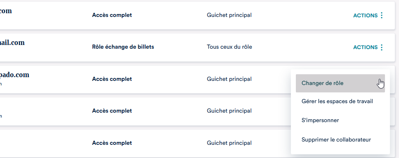Click Accès complet in the bottommost row
The image size is (399, 158).
[x=112, y=143]
